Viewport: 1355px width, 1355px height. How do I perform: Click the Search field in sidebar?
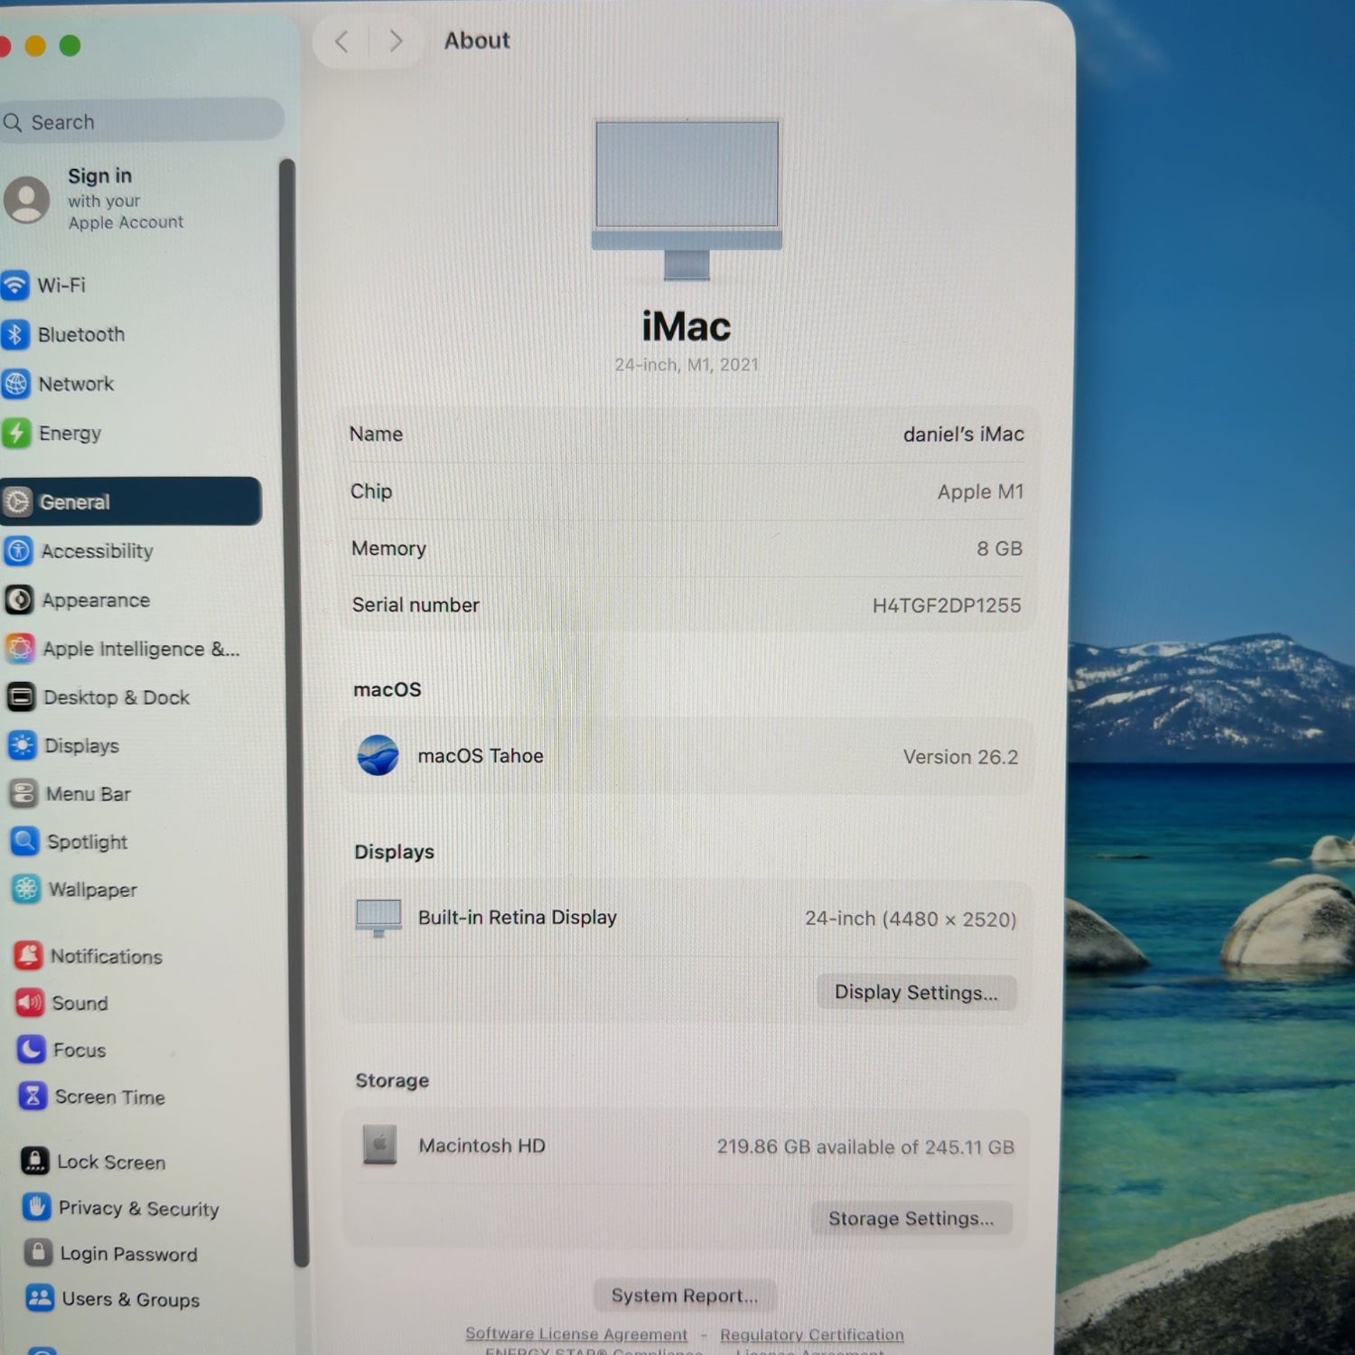point(145,122)
